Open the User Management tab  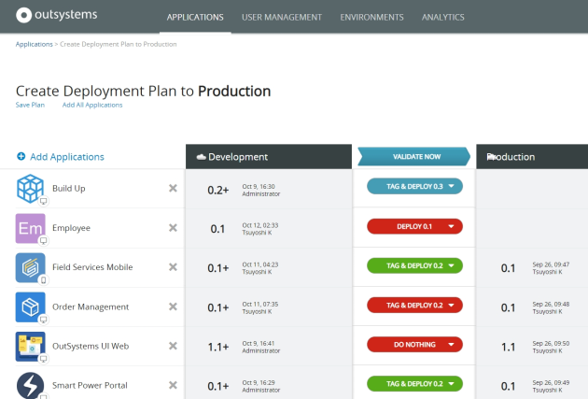pos(282,17)
